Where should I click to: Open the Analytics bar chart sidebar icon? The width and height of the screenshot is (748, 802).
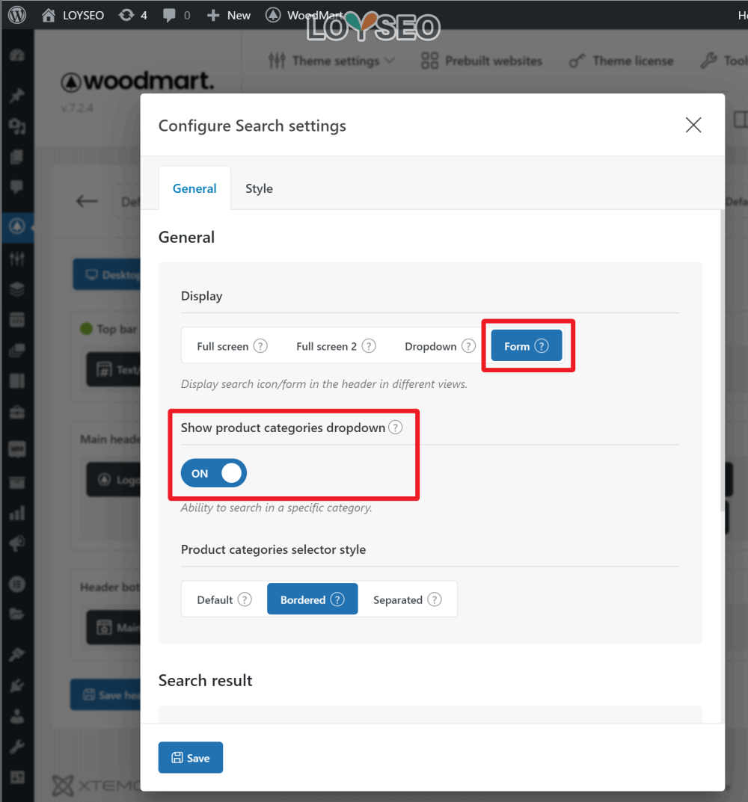[17, 513]
